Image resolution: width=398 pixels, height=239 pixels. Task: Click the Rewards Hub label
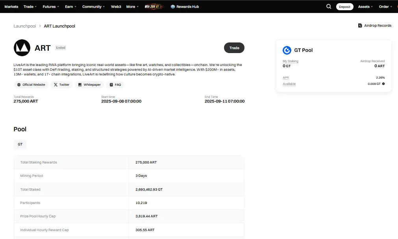pos(187,7)
